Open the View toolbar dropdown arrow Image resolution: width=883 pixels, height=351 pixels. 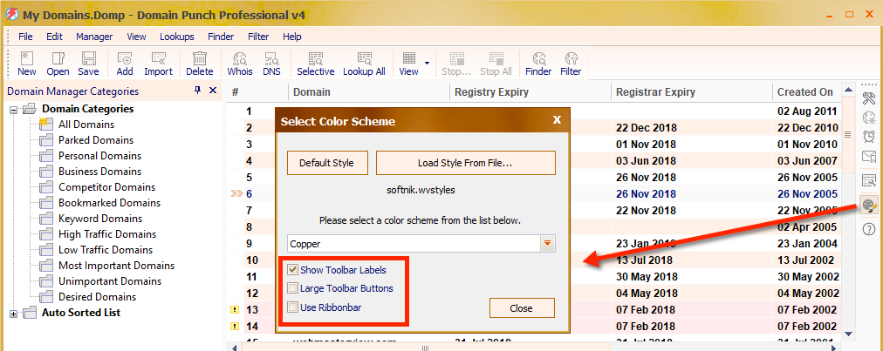427,63
